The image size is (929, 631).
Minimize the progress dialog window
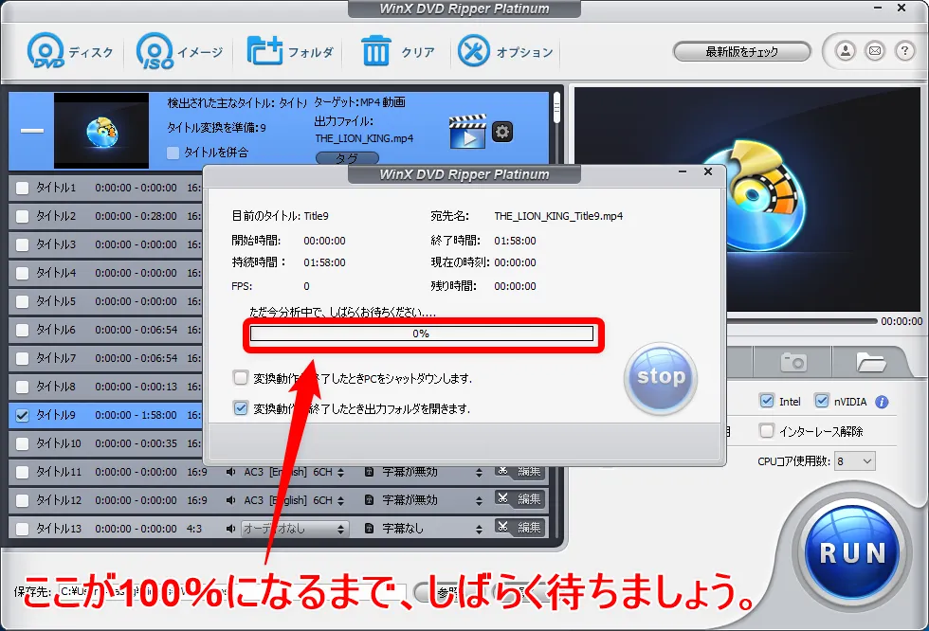click(x=683, y=171)
